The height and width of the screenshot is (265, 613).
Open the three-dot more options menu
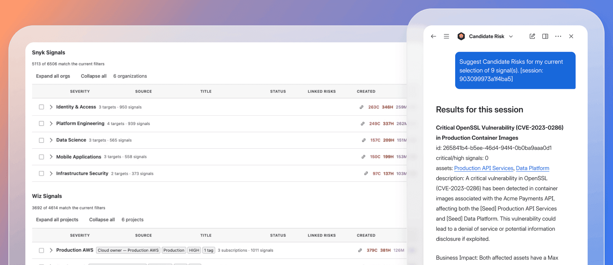(x=558, y=36)
